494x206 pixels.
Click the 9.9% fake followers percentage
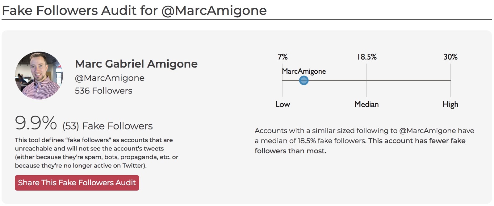coord(36,123)
